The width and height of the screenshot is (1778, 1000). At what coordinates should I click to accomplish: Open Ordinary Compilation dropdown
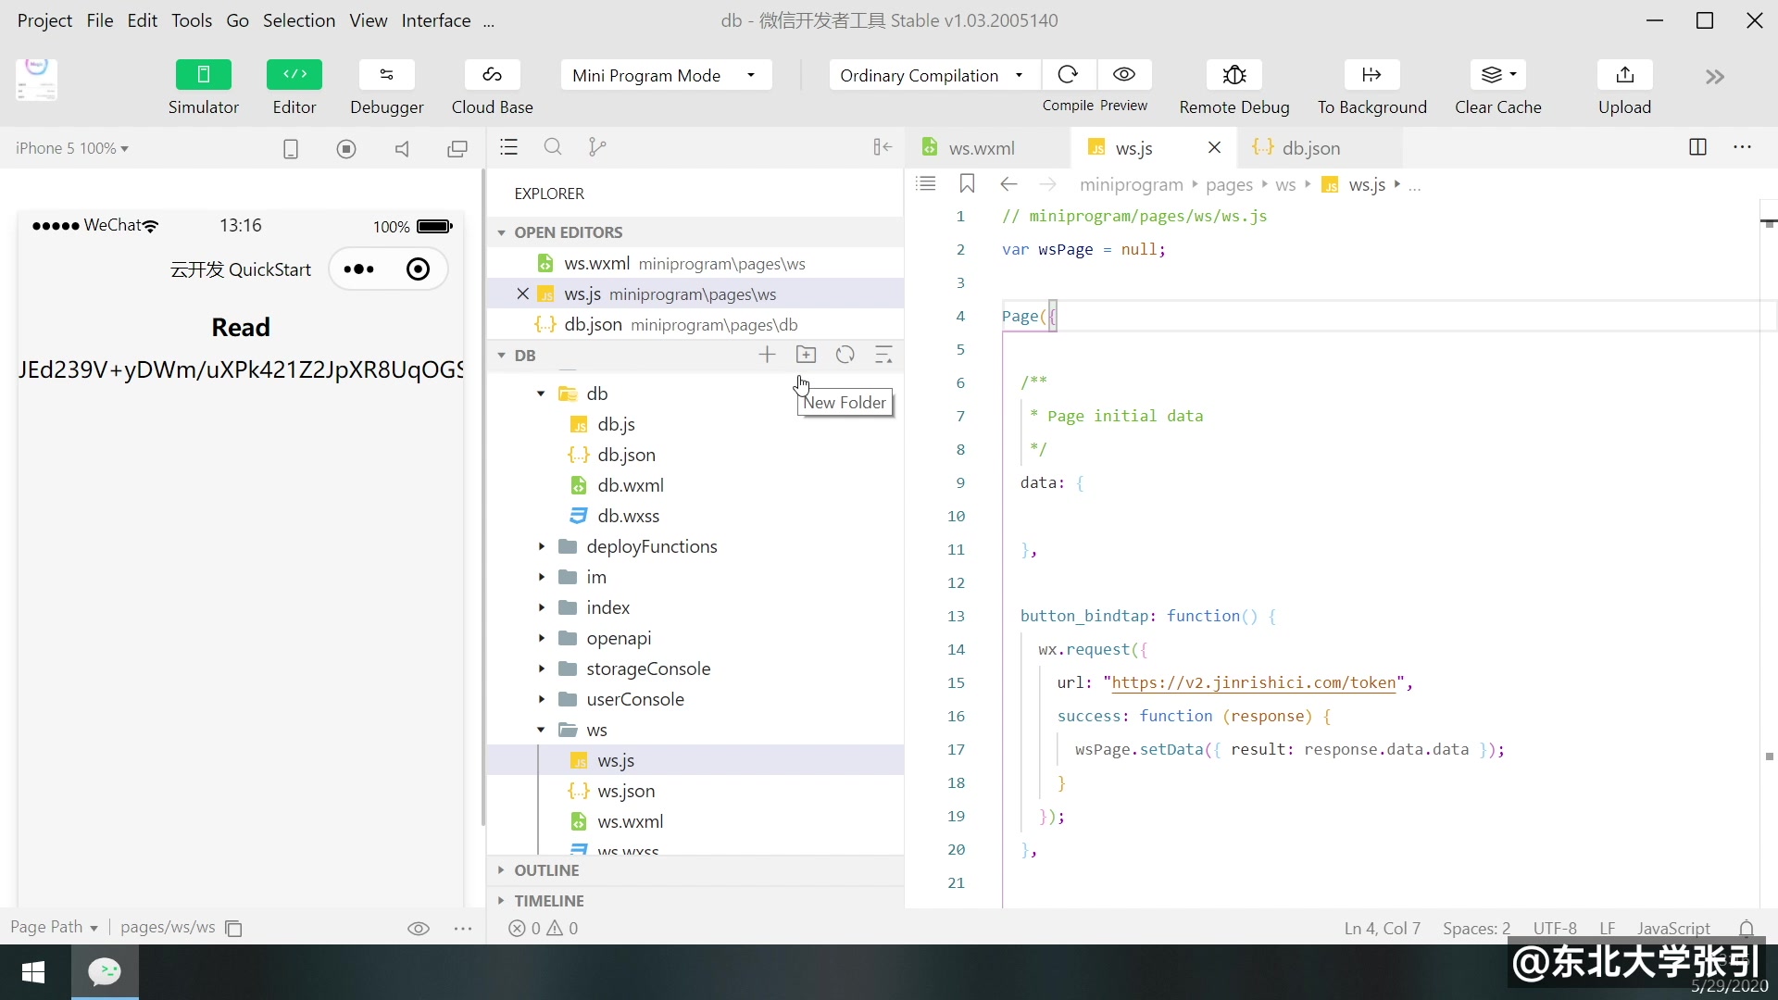pos(934,75)
